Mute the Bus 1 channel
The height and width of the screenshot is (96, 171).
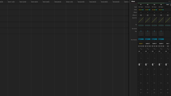(168, 46)
